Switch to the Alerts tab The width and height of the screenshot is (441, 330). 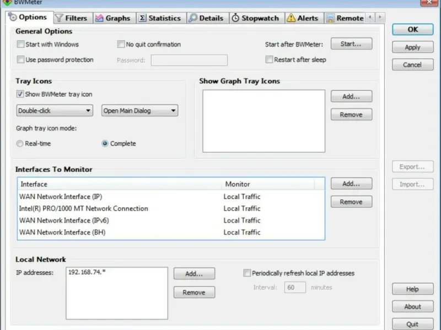pyautogui.click(x=304, y=18)
